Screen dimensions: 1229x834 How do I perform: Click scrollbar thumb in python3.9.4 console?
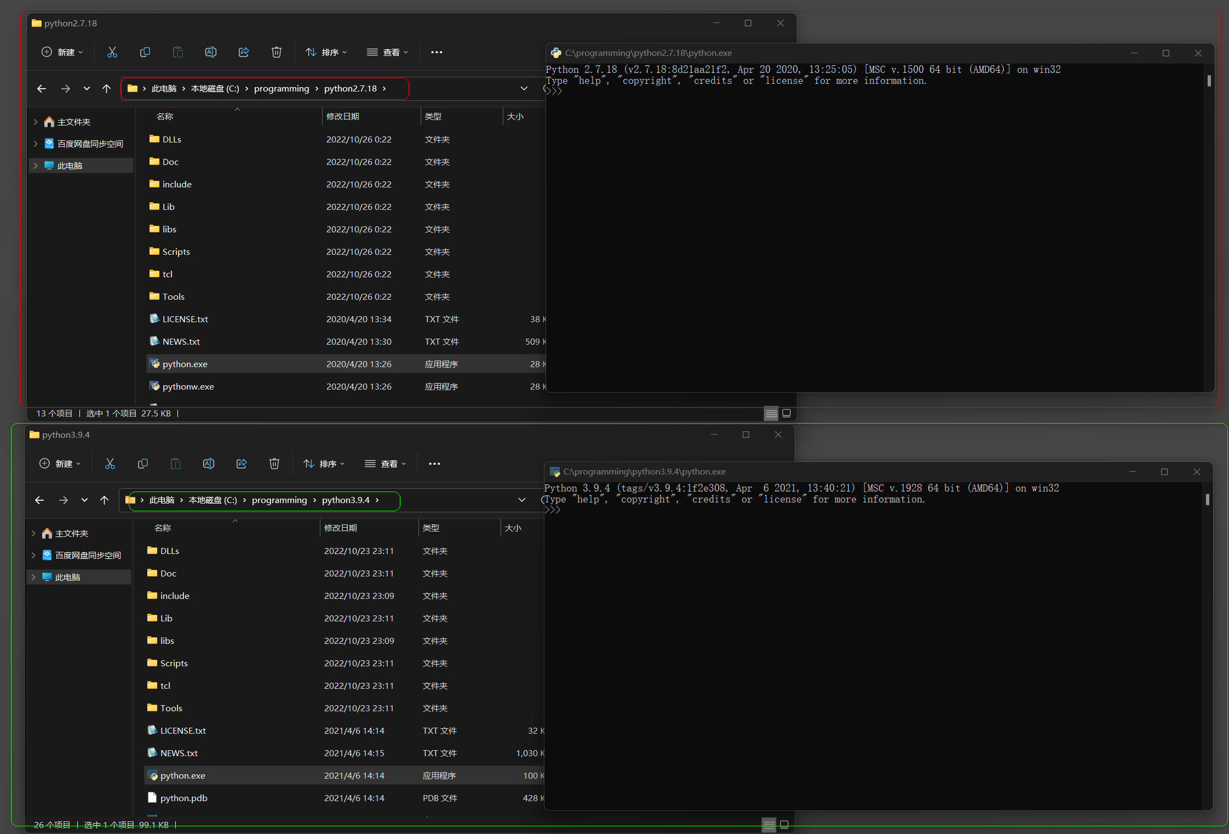pyautogui.click(x=1208, y=499)
